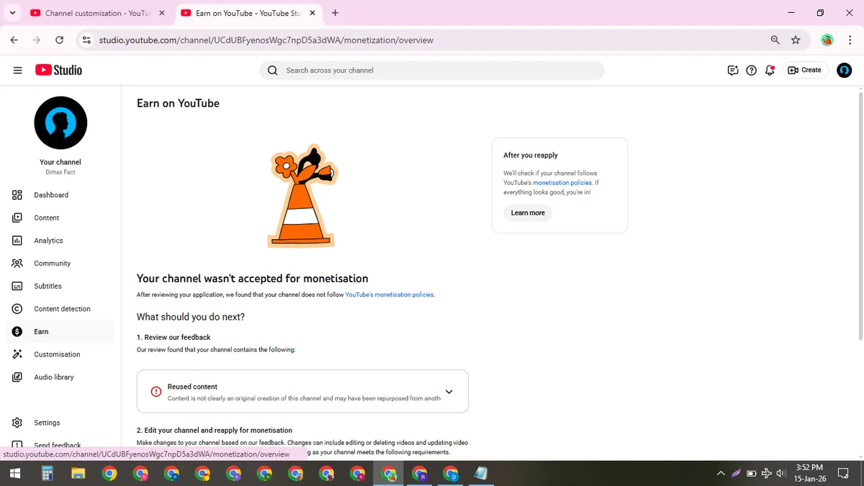Open a new browser tab
864x486 pixels.
(336, 13)
